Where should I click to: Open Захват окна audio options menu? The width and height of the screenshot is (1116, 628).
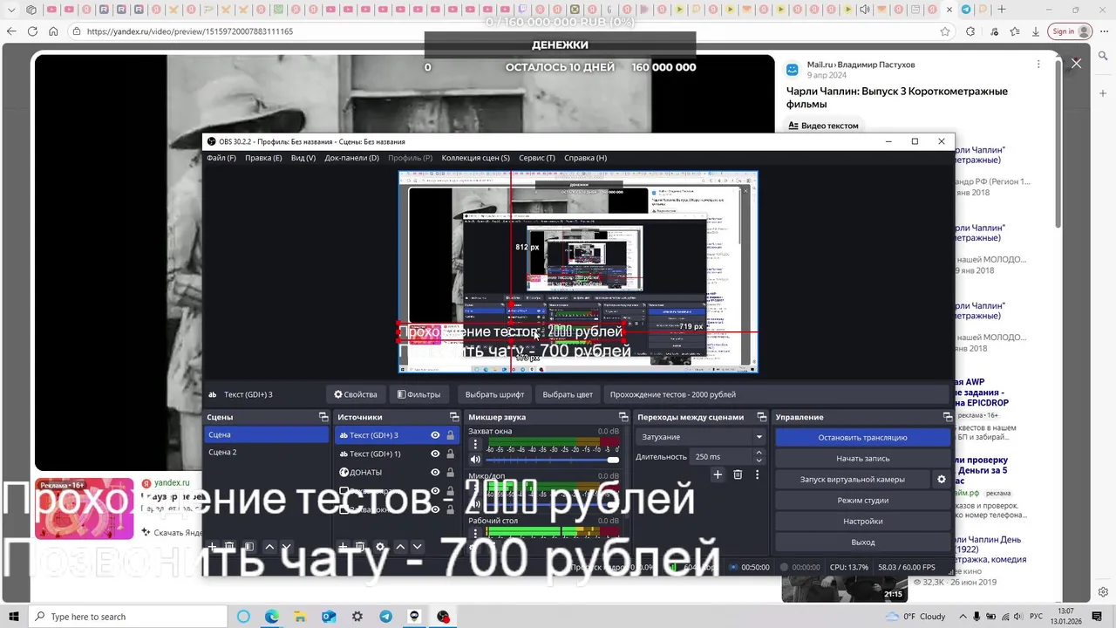pyautogui.click(x=475, y=445)
